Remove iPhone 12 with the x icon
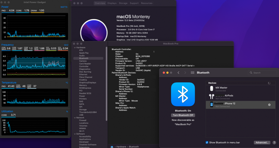The image size is (279, 148). point(270,105)
